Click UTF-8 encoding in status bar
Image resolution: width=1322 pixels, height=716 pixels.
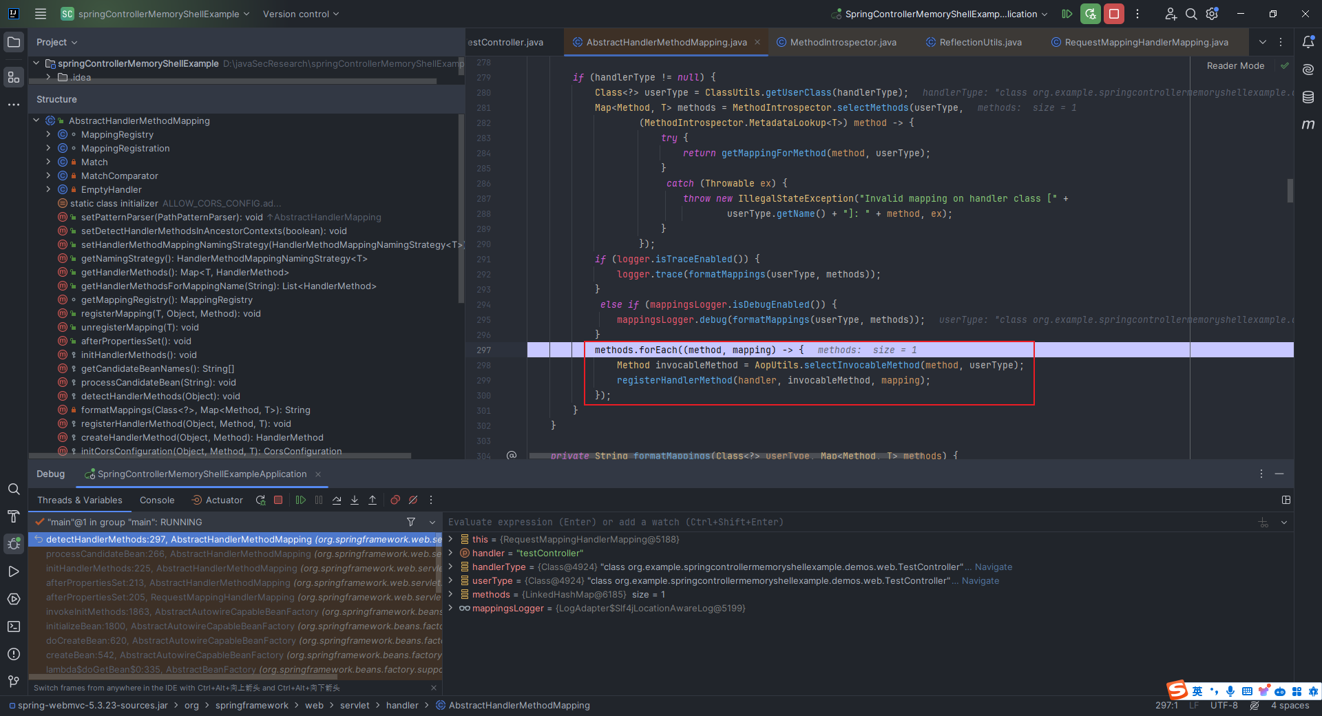click(1224, 706)
